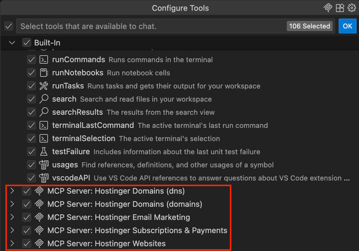This screenshot has height=251, width=359.
Task: Select the vscodeAPI tool label
Action: point(71,178)
